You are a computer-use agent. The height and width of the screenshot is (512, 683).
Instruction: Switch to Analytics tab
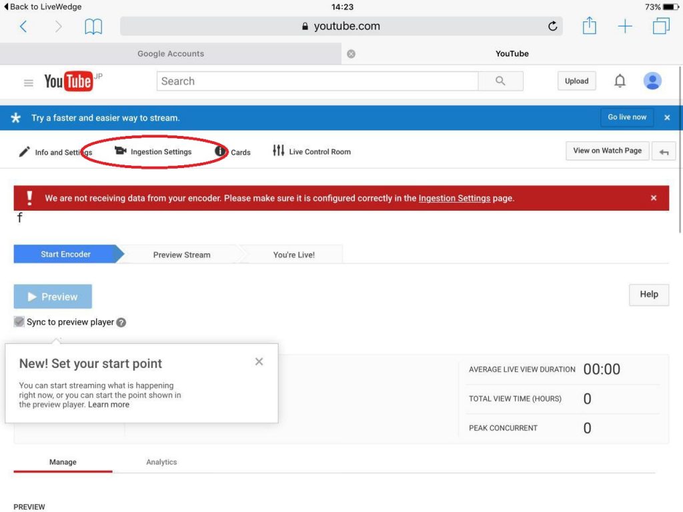pos(161,462)
